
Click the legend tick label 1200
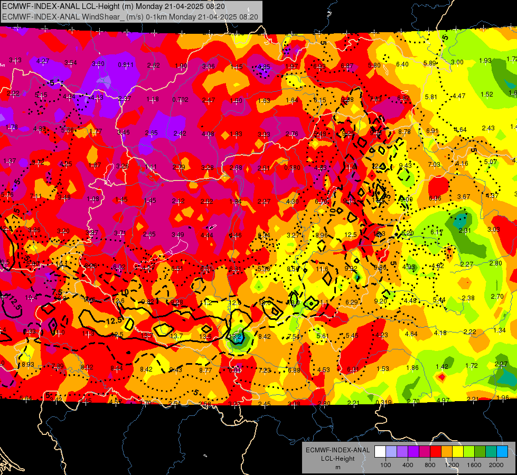(452, 465)
